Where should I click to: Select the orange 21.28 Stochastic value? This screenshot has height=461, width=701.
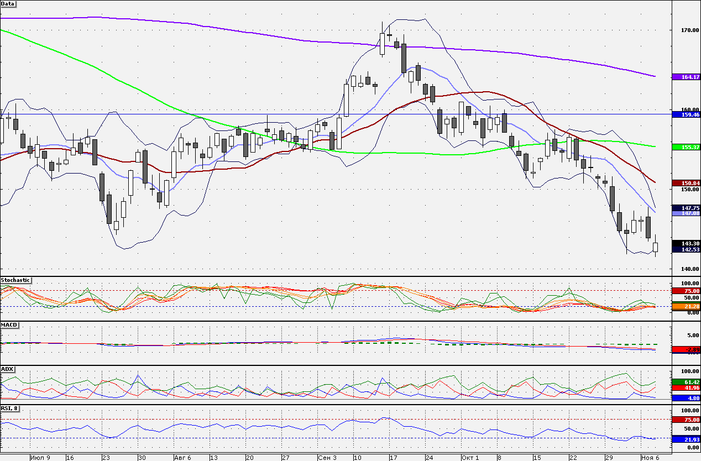click(x=686, y=306)
